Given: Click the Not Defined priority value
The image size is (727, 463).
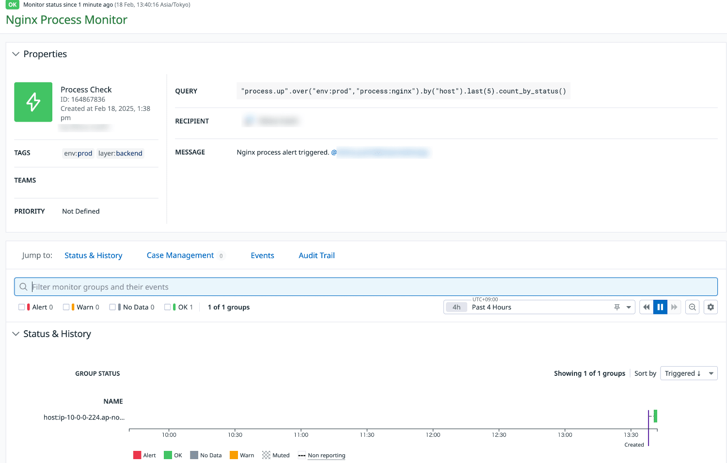Looking at the screenshot, I should [x=81, y=211].
